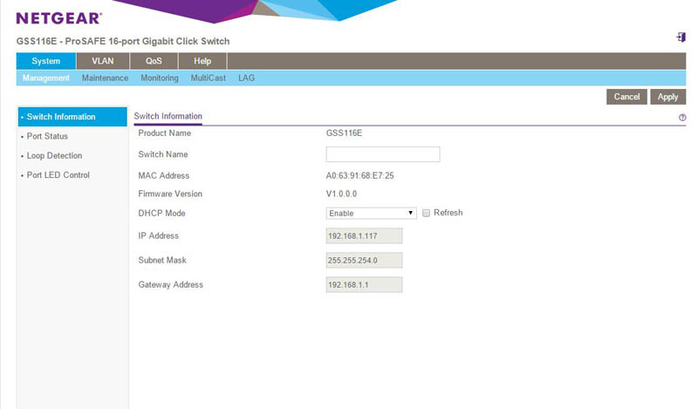The width and height of the screenshot is (698, 409).
Task: Click the Firmware Version label
Action: (170, 194)
